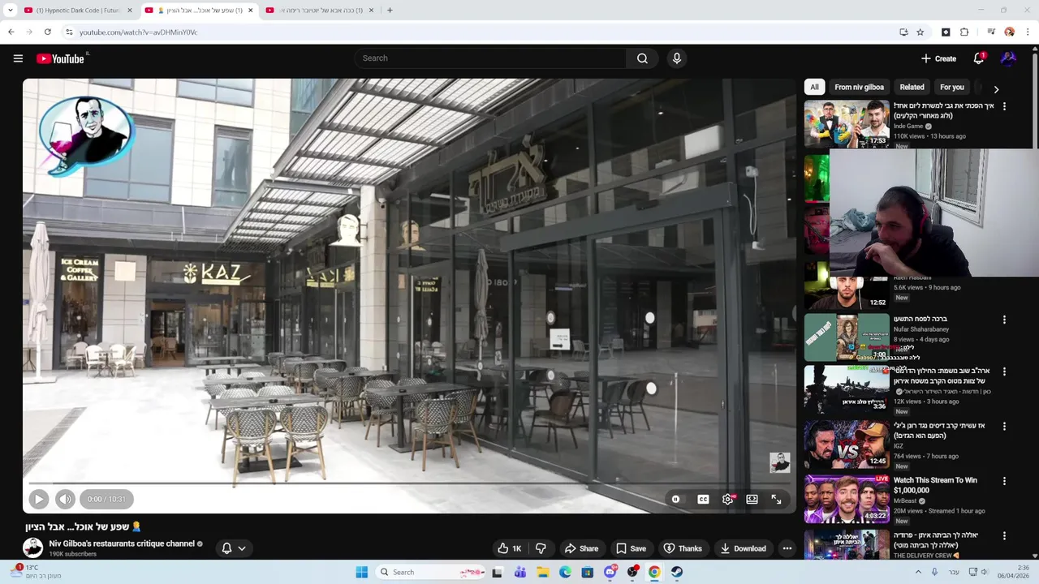Save video to playlist
Screen dimensions: 1039x584
click(631, 548)
